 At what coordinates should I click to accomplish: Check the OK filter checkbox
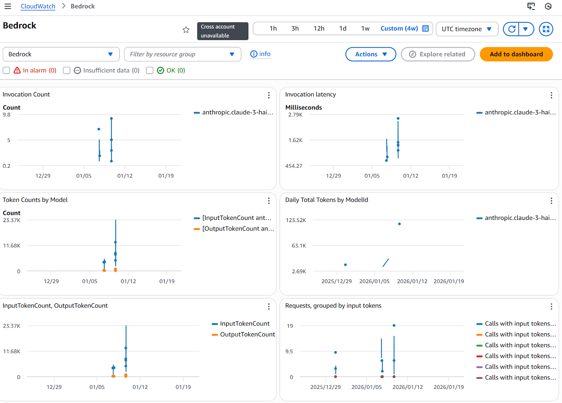point(150,70)
